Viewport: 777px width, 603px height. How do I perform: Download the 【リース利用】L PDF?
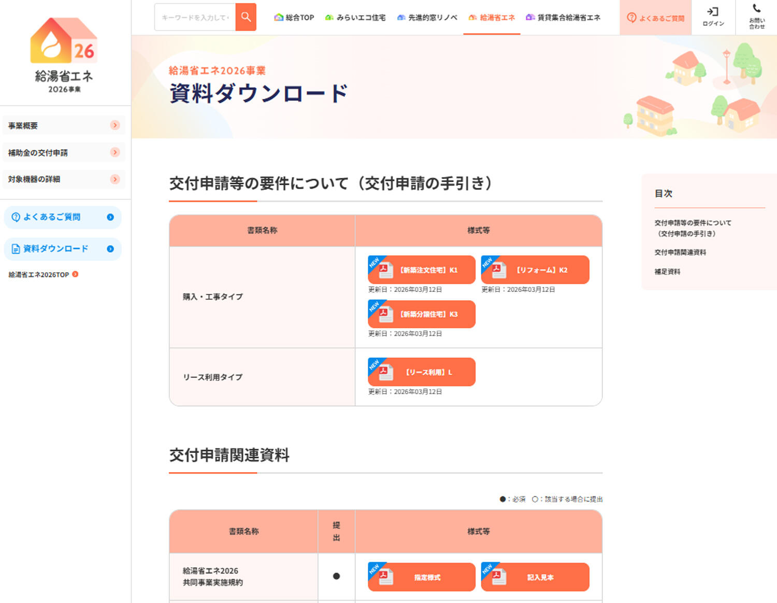(422, 372)
